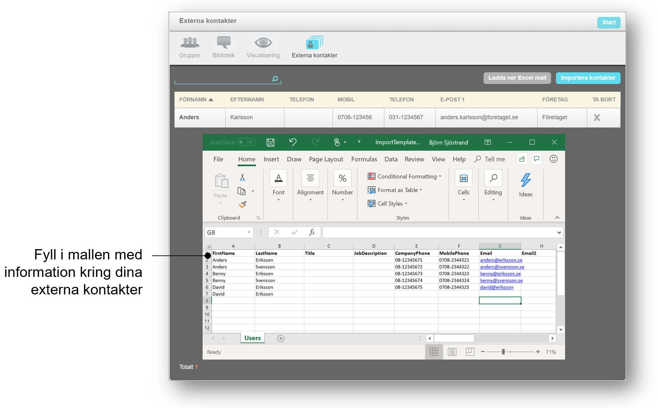Open the Grupper section icon
Image resolution: width=658 pixels, height=408 pixels.
coord(190,43)
